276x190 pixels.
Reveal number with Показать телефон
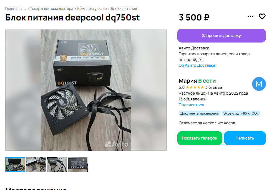click(x=200, y=138)
